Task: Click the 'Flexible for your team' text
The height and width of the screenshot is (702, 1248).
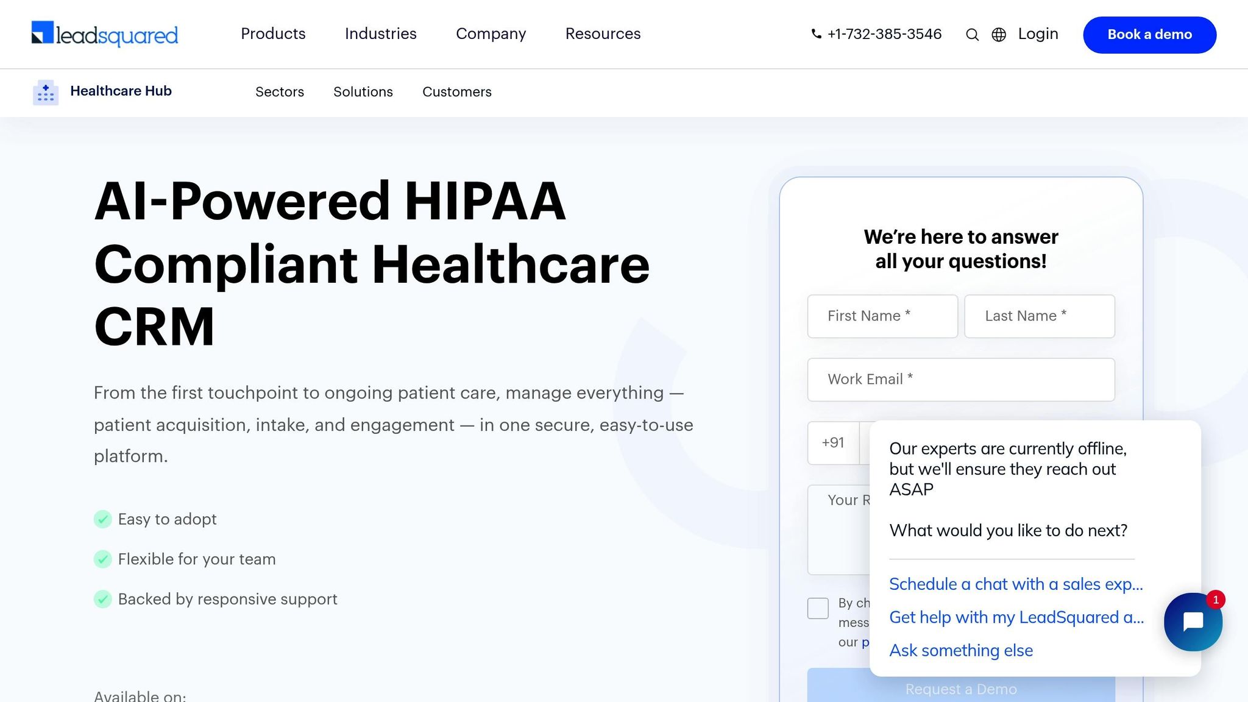Action: point(197,559)
